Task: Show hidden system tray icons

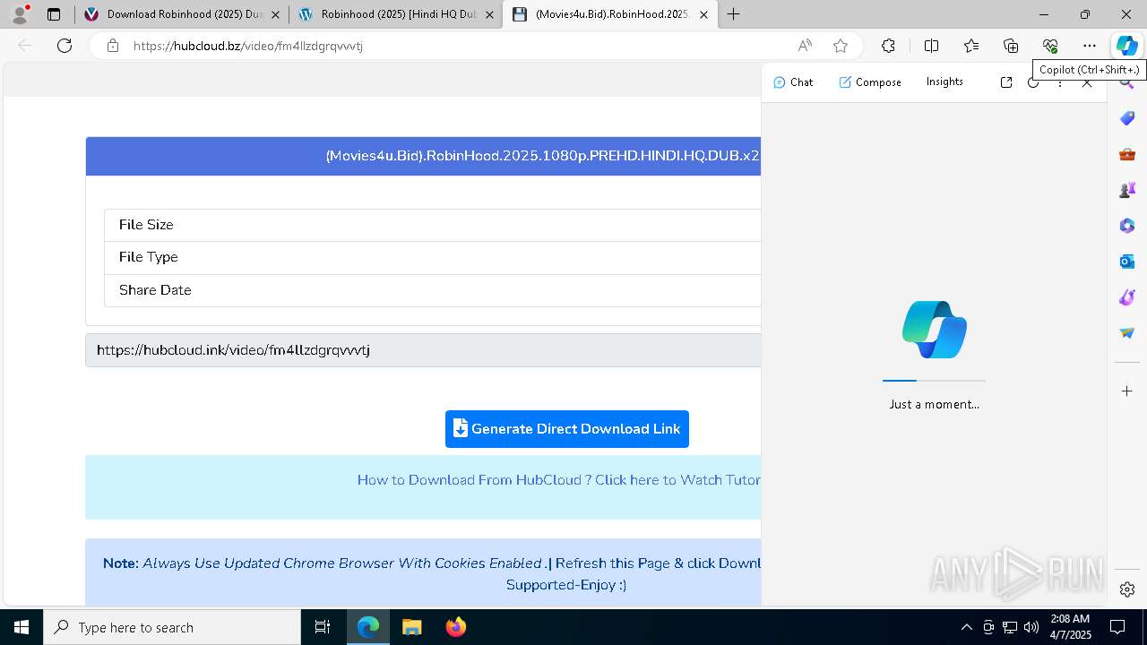Action: point(966,627)
